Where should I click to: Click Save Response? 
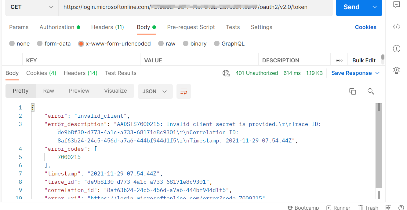tap(351, 73)
